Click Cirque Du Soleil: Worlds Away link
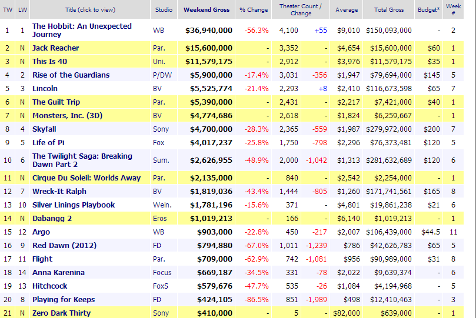This screenshot has height=318, width=476. coord(86,178)
